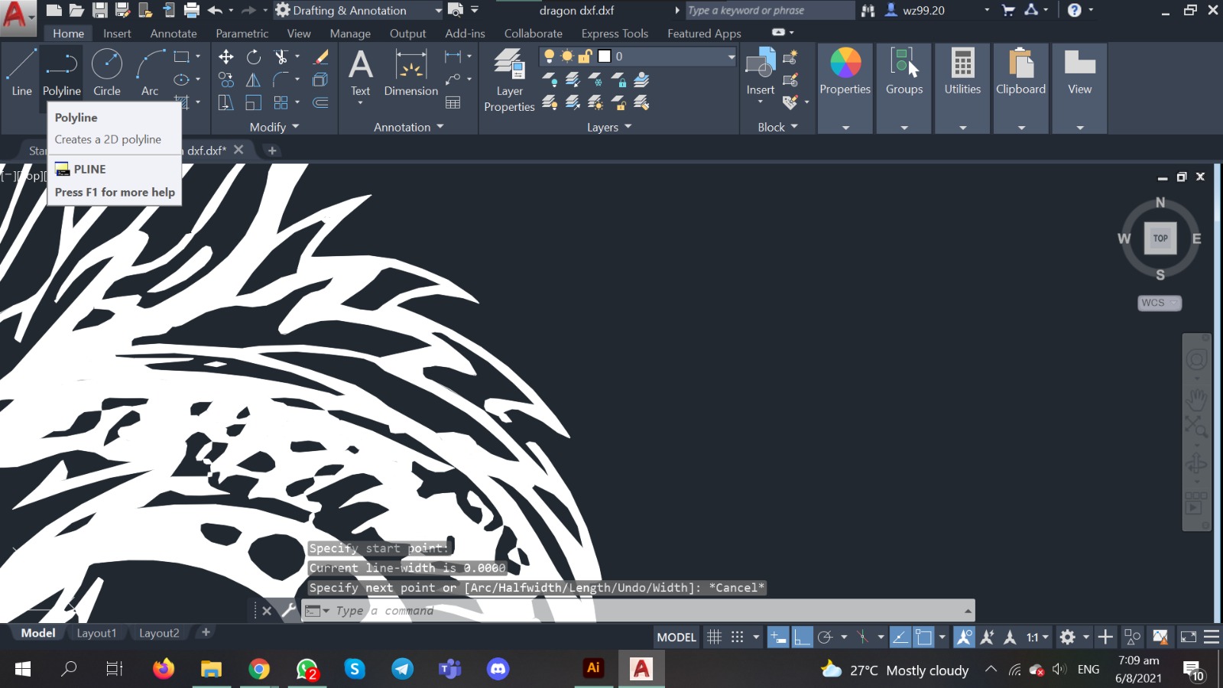Expand the Block panel
The image size is (1223, 688).
coord(777,127)
